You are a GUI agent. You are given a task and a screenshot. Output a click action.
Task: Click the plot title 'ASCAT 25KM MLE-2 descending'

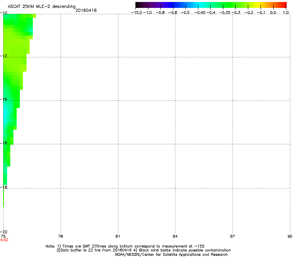pos(42,6)
